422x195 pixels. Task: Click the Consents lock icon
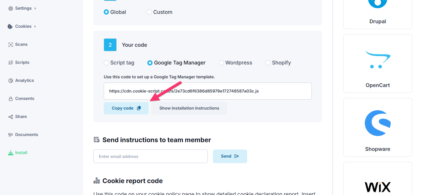pyautogui.click(x=11, y=99)
